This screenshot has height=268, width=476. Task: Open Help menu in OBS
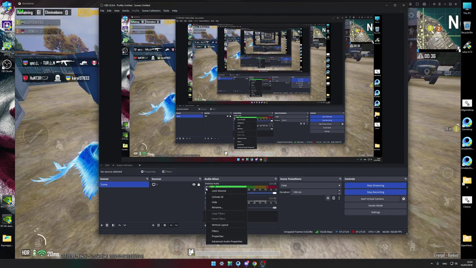pos(174,10)
